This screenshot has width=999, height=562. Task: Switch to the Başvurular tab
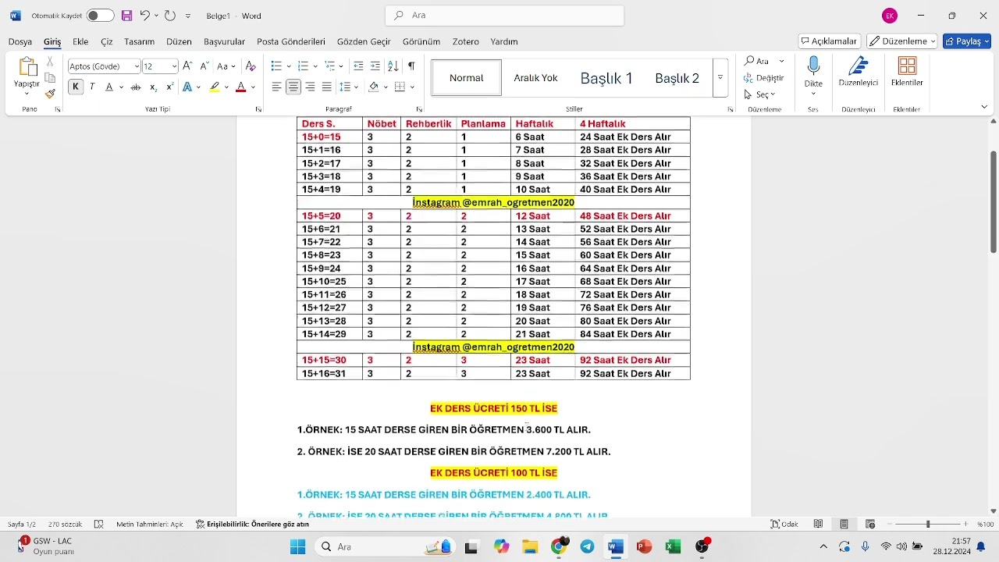coord(224,41)
